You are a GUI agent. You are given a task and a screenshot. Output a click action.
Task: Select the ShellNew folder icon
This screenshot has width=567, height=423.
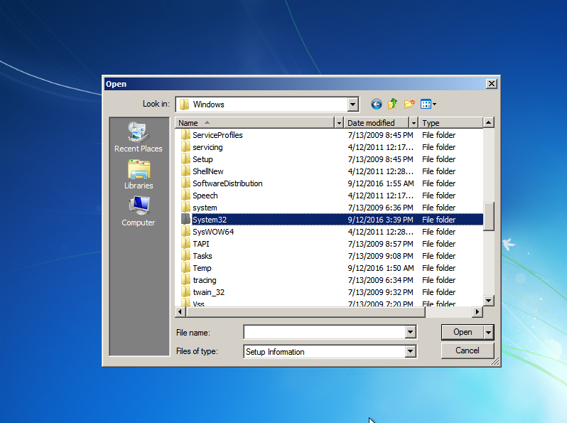click(x=185, y=171)
